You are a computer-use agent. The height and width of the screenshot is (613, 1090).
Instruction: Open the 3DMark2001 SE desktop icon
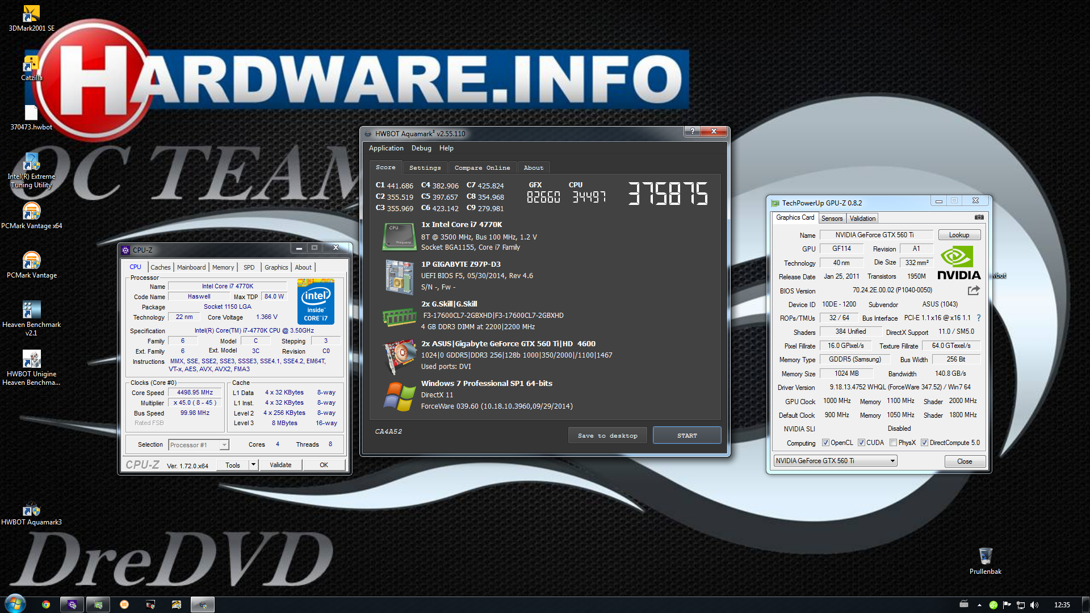31,18
